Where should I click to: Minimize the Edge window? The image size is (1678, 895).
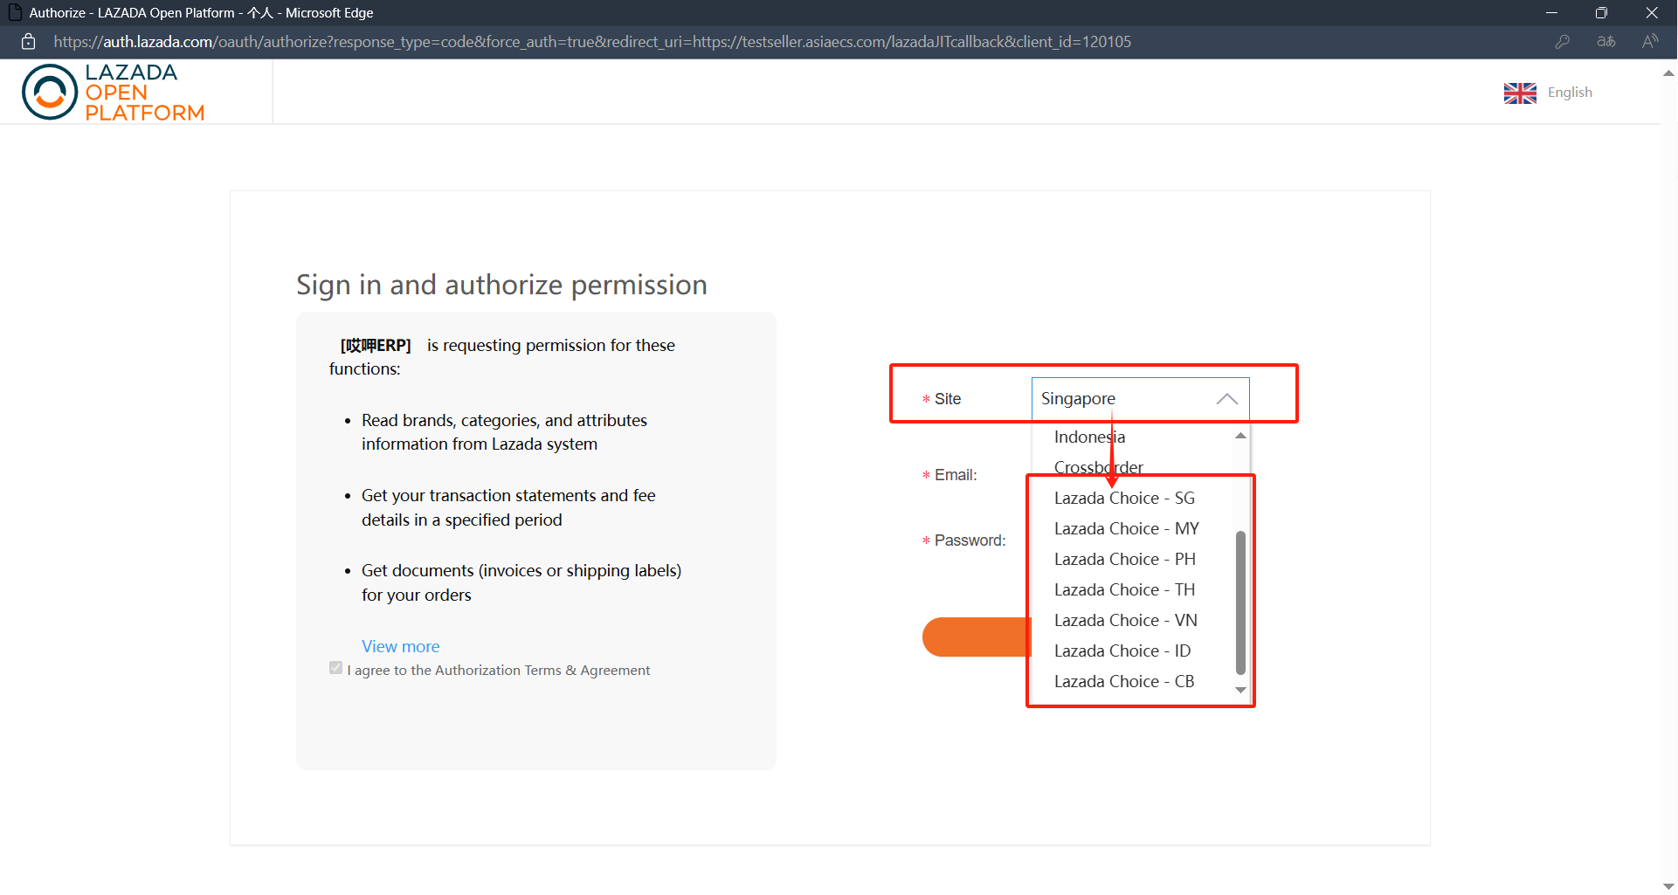[1551, 12]
